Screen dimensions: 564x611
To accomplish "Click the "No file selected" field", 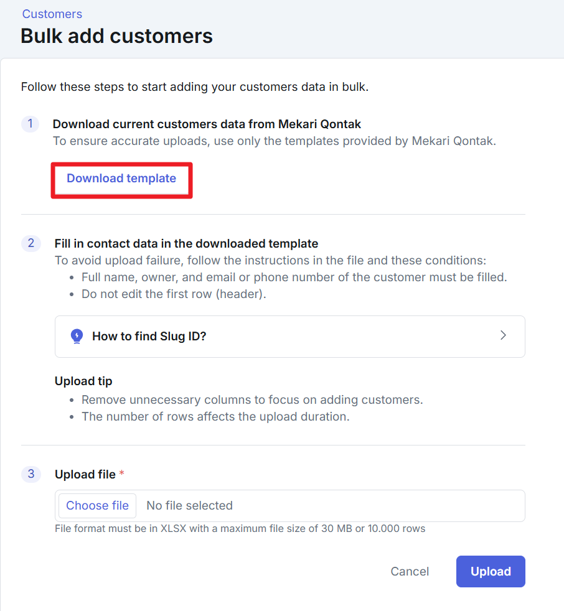I will point(189,506).
